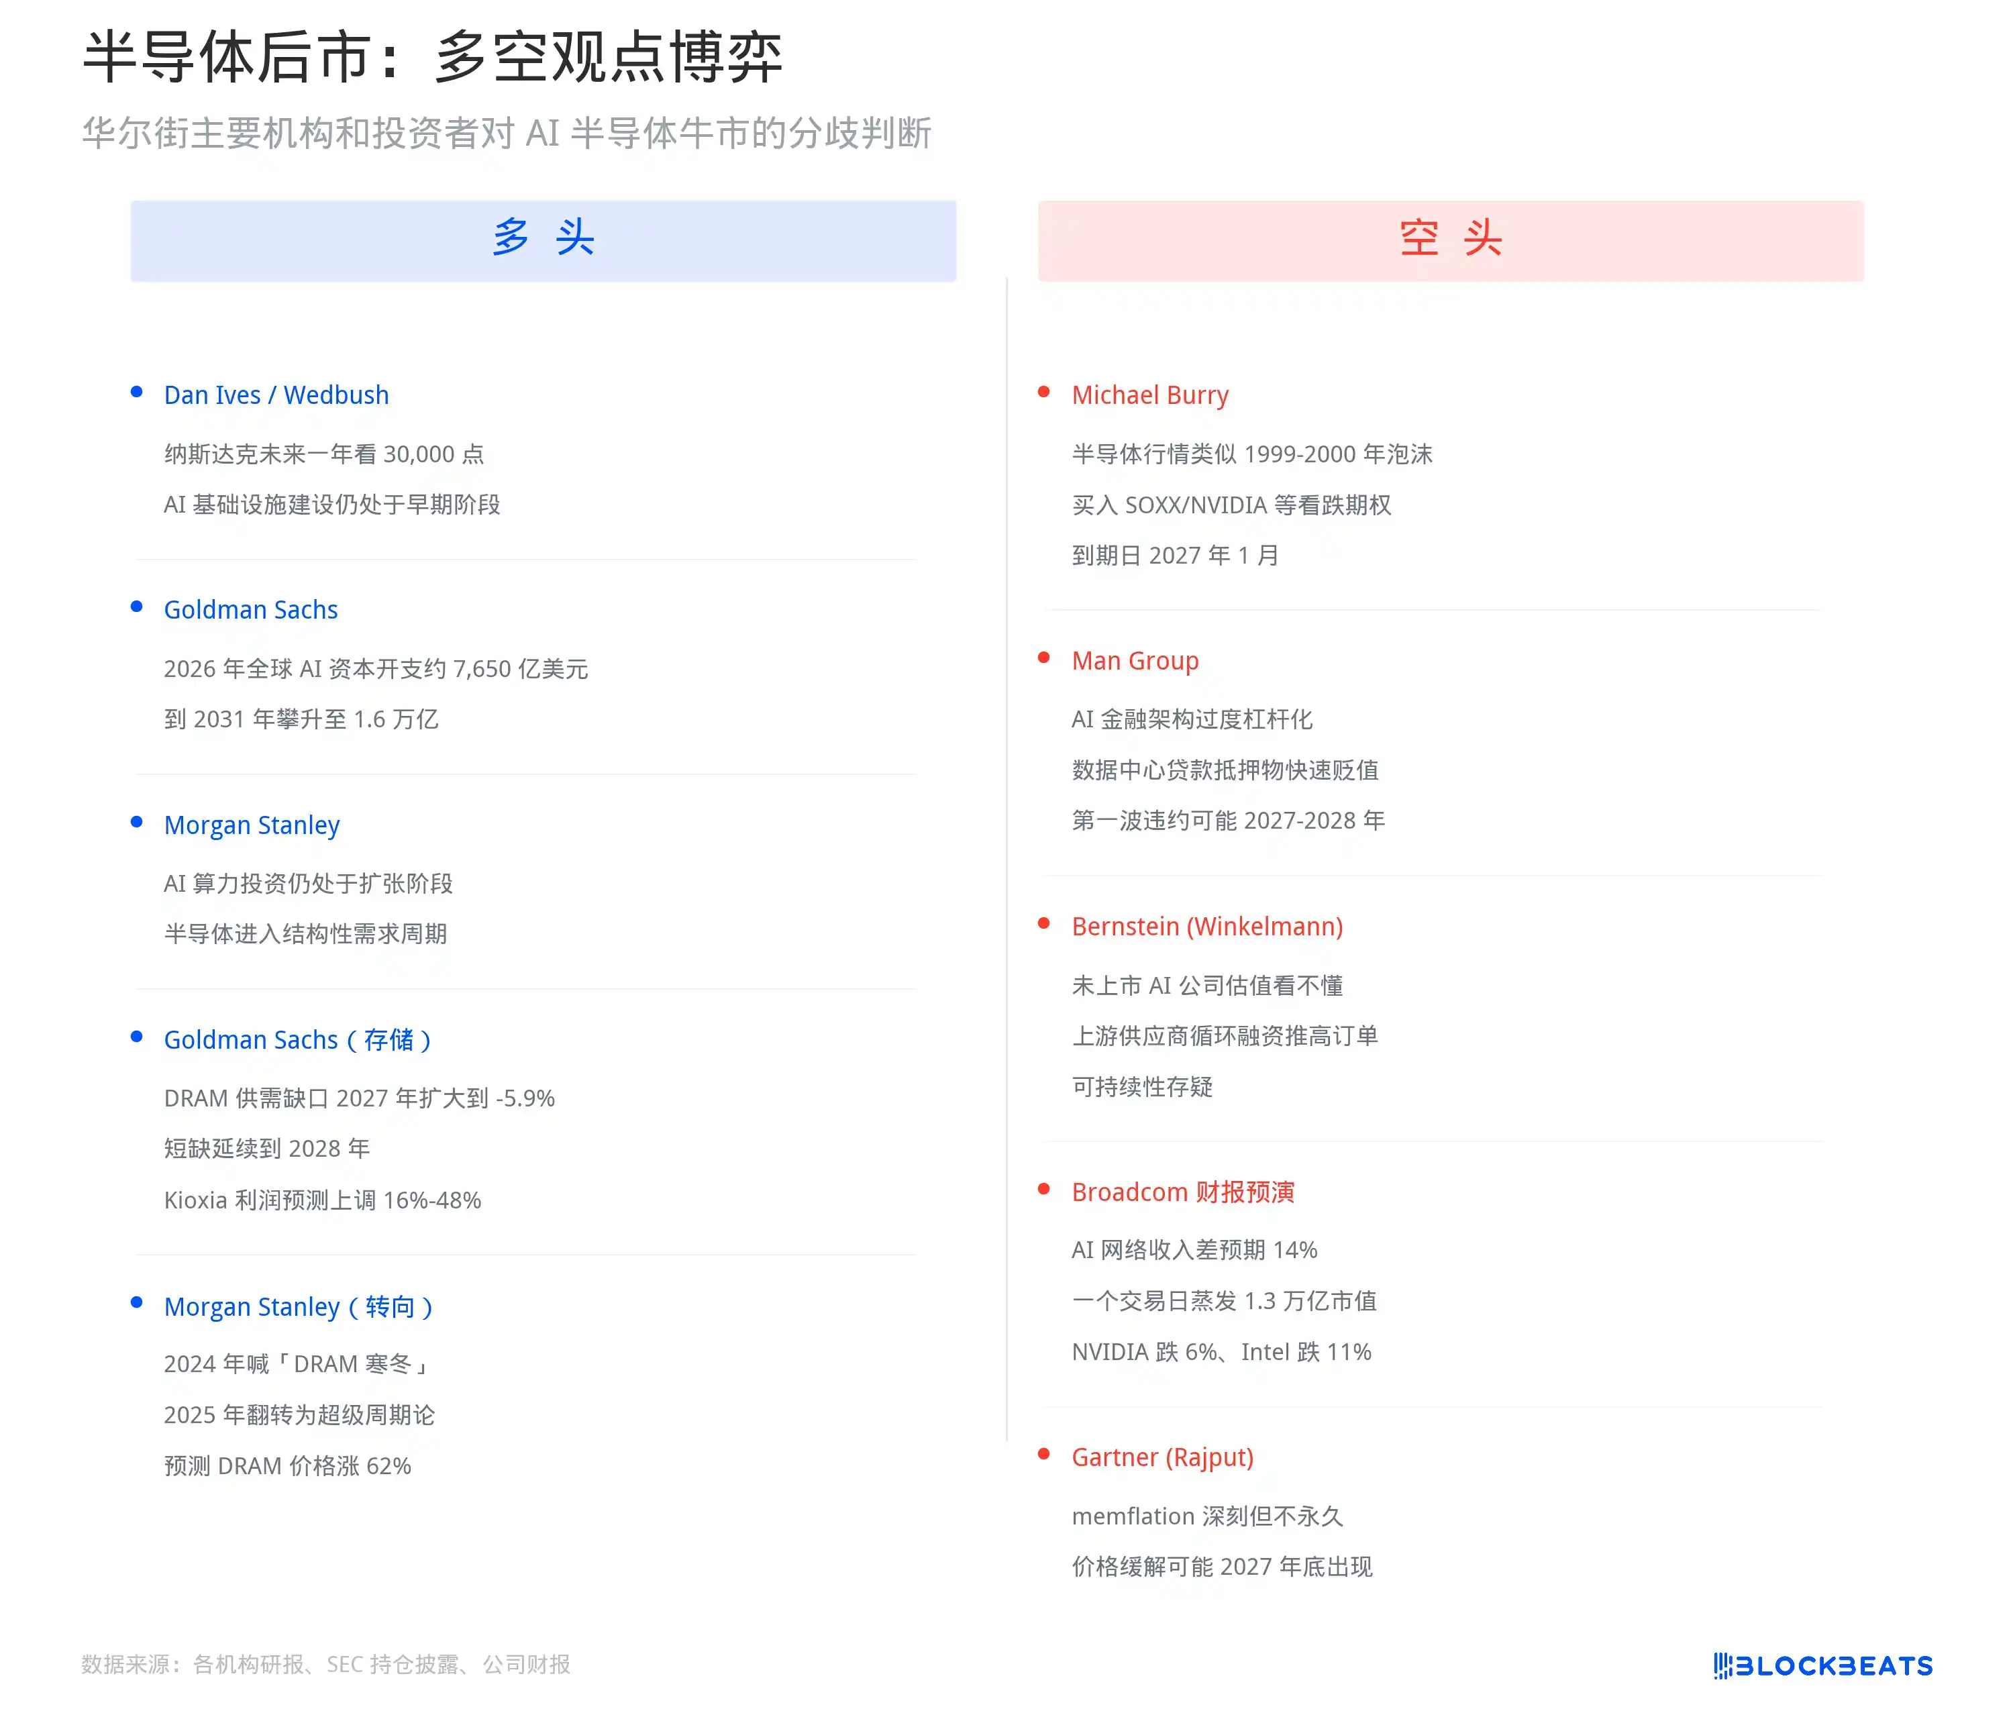Click the line 预测 DRAM 价格涨 62%
The height and width of the screenshot is (1711, 2013).
[x=287, y=1465]
